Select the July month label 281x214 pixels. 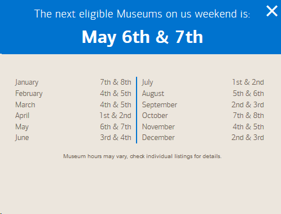pos(147,82)
